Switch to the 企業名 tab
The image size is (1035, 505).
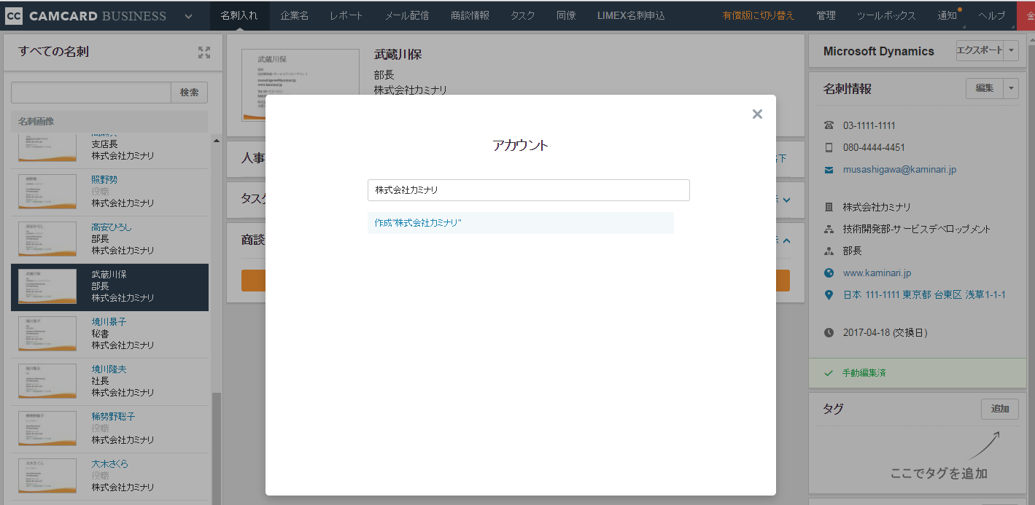[x=295, y=15]
